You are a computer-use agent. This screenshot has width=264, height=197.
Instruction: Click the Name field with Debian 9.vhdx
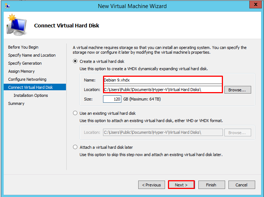tap(163, 80)
